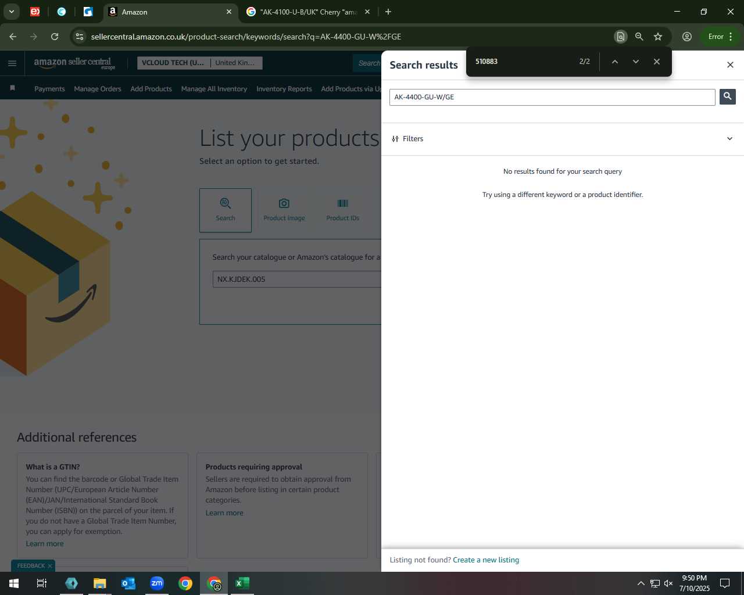Screen dimensions: 744x595
Task: Open the notifications center icon
Action: 725,583
